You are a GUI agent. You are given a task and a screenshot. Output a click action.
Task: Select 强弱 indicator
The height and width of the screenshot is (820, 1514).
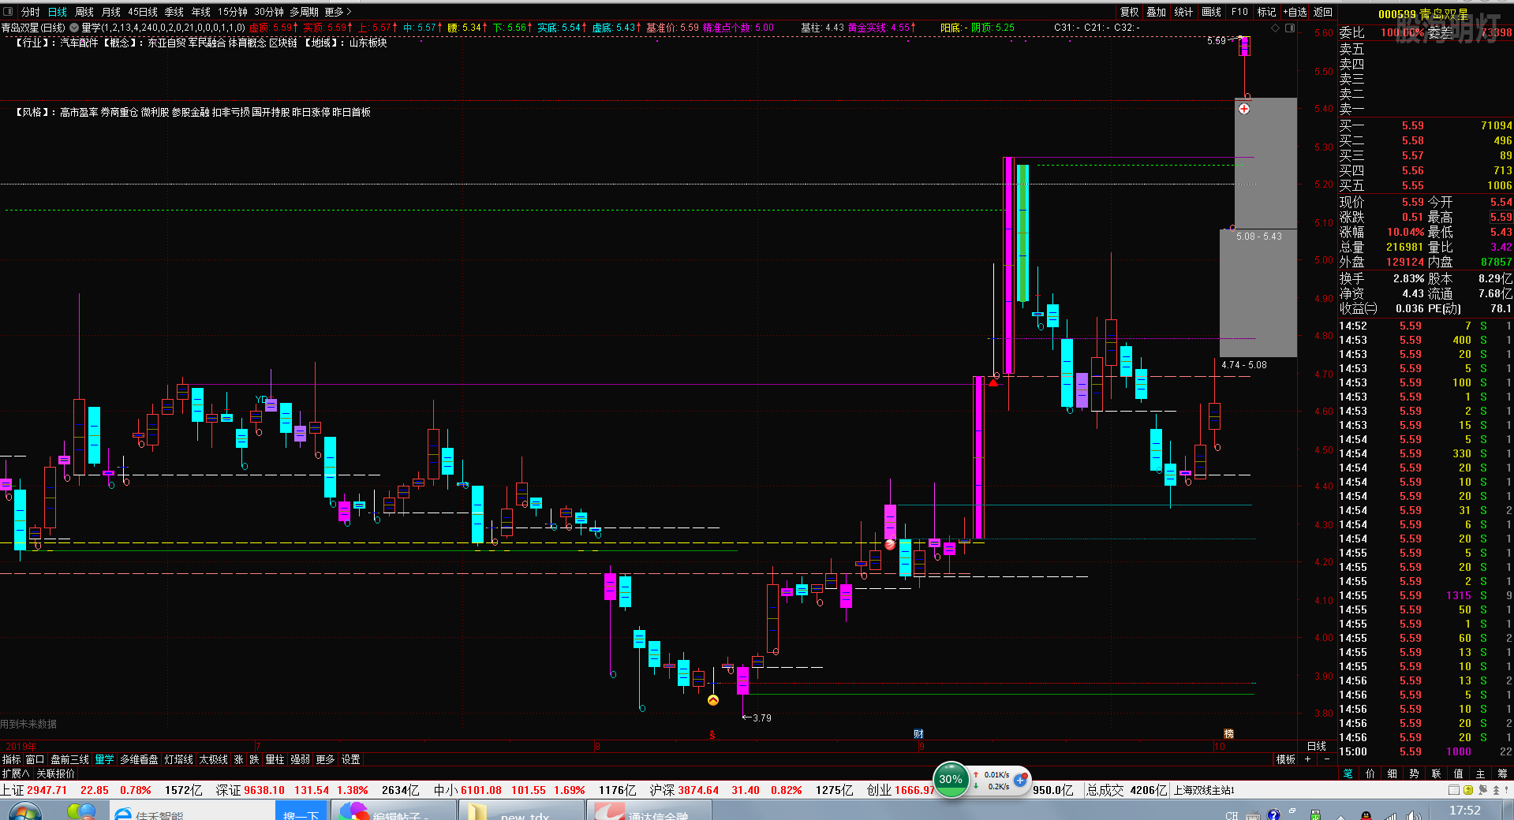pyautogui.click(x=301, y=759)
